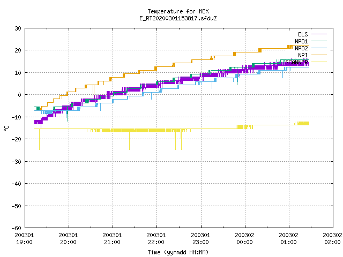The image size is (343, 257).
Task: Click the x-axis label 200302 01:00
Action: click(288, 239)
